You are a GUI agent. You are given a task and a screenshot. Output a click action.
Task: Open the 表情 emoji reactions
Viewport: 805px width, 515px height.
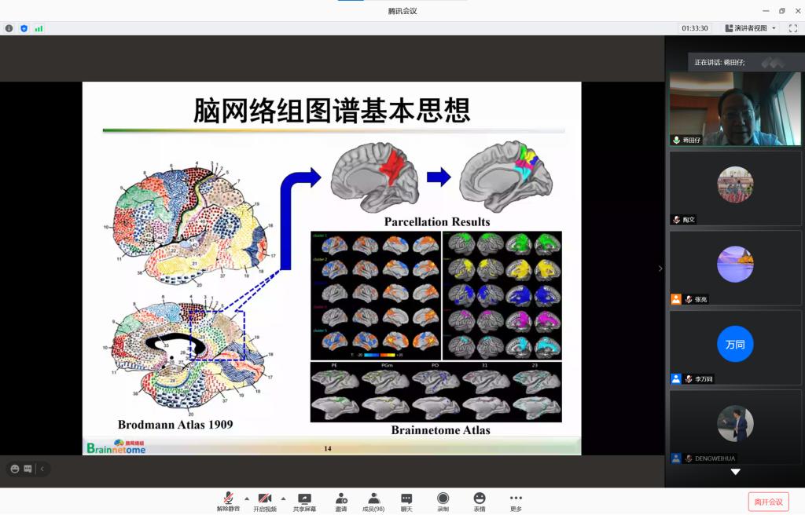(480, 501)
